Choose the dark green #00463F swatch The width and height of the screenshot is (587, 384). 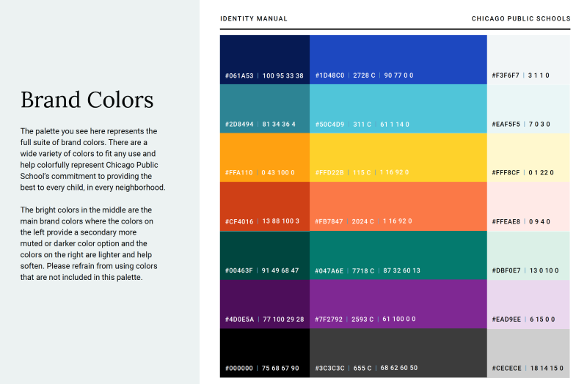coord(264,255)
